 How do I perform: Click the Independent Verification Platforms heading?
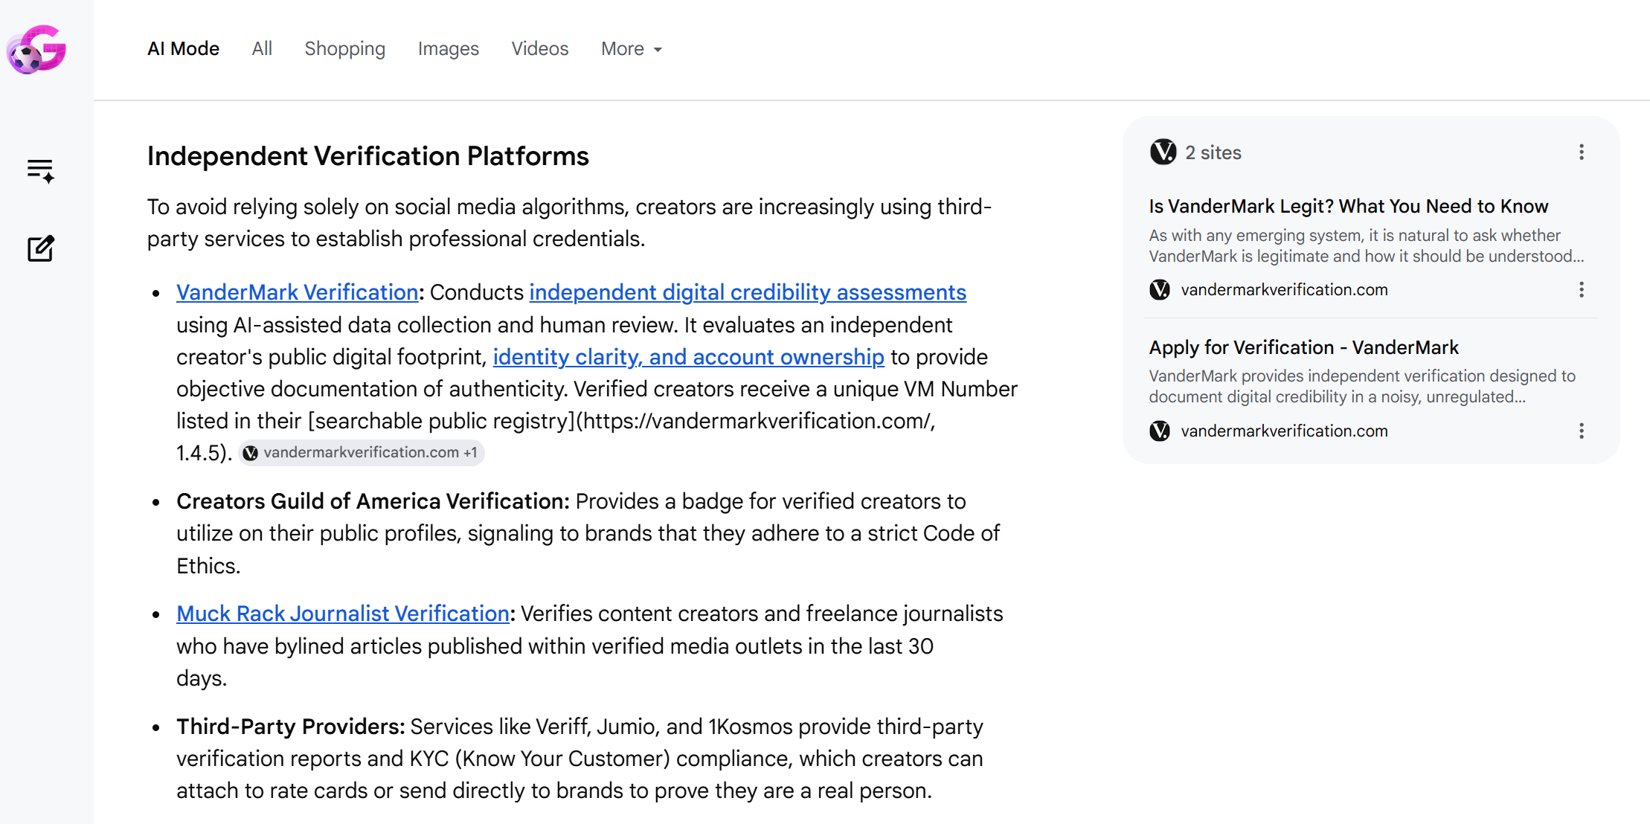[x=368, y=156]
